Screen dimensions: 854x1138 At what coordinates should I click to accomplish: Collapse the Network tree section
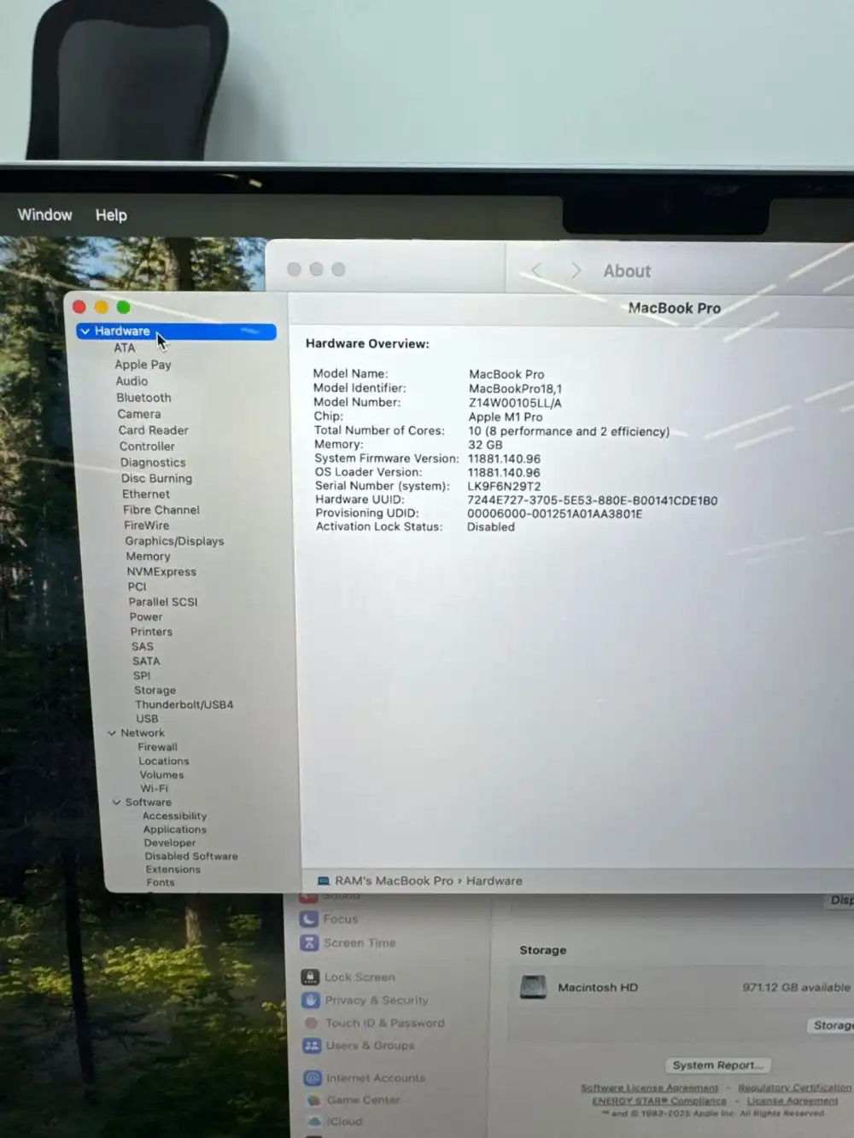pyautogui.click(x=112, y=733)
